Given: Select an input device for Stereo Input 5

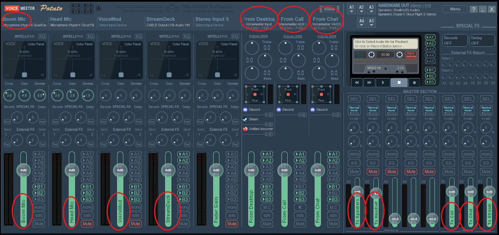Looking at the screenshot, I should pyautogui.click(x=209, y=25).
